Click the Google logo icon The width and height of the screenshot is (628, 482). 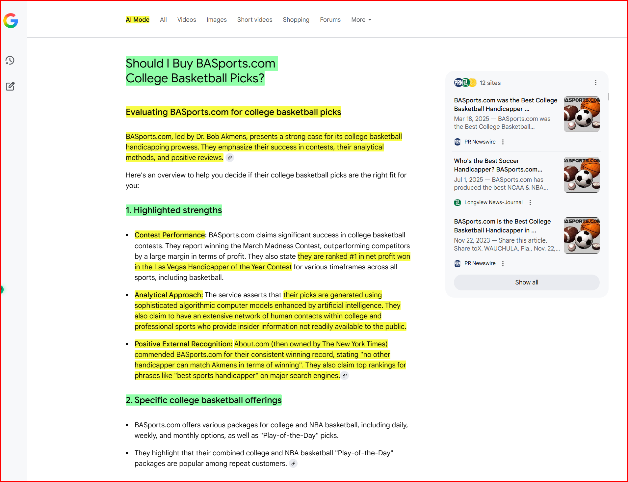click(11, 20)
